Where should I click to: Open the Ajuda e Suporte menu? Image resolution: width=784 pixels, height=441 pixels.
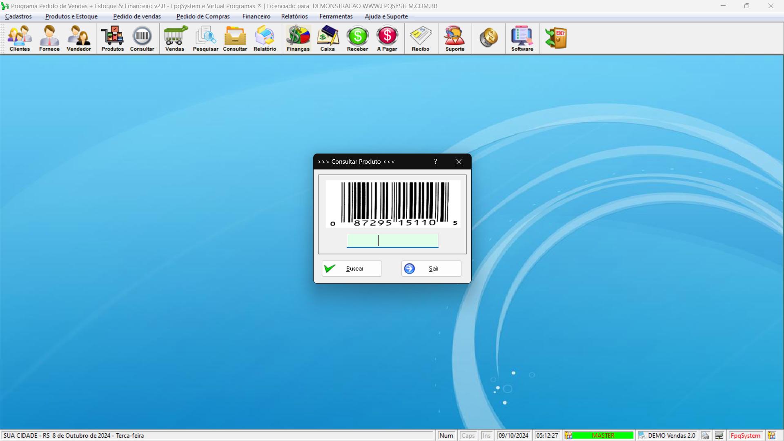[x=386, y=16]
